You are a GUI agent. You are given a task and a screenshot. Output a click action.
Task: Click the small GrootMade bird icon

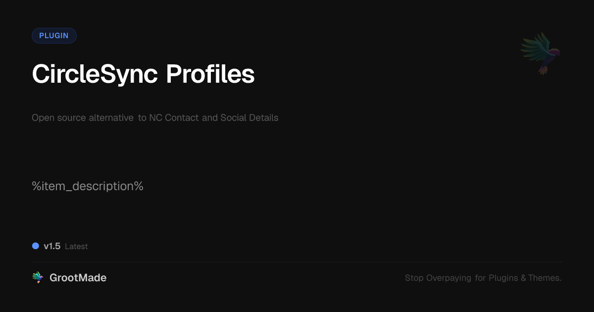coord(38,278)
